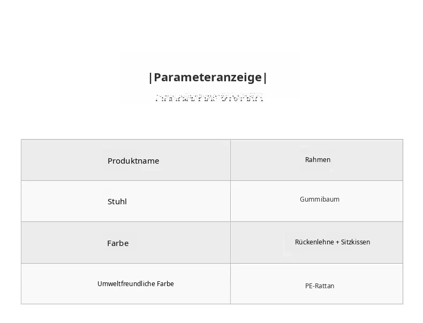The height and width of the screenshot is (323, 423).
Task: Click column divider between Stuhl and Gummibaum
Action: coord(230,201)
